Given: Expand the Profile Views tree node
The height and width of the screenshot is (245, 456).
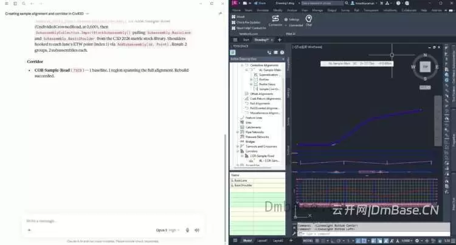Looking at the screenshot, I should 251,84.
